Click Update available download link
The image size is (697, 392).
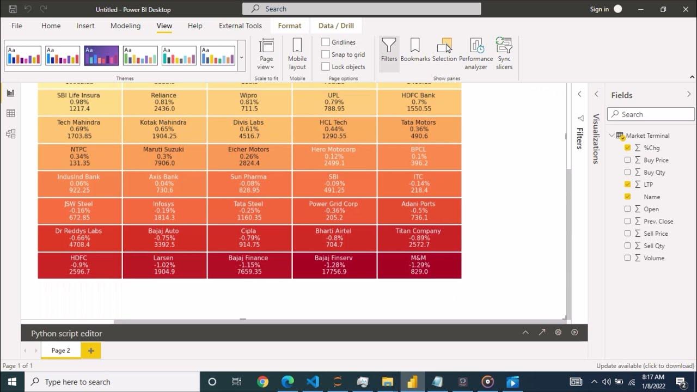coord(645,366)
